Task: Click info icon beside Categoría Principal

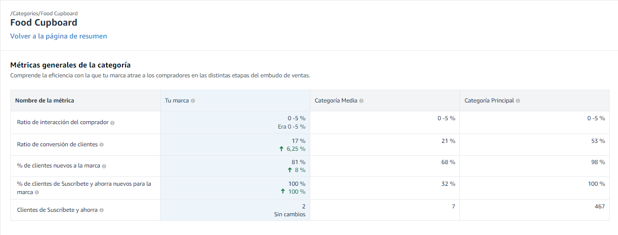Action: pos(518,101)
